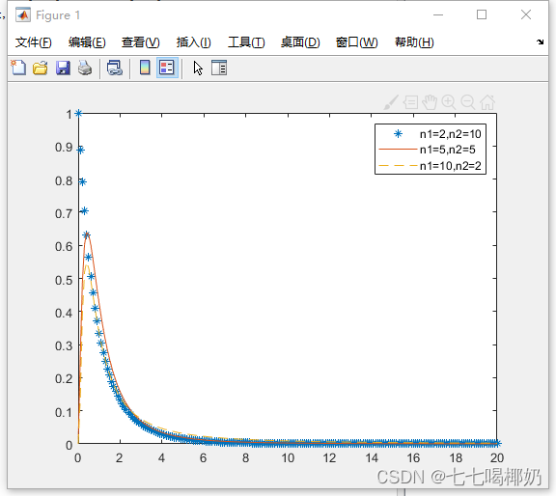Insert a colorbar using the toolbar icon
The width and height of the screenshot is (556, 496).
[145, 68]
